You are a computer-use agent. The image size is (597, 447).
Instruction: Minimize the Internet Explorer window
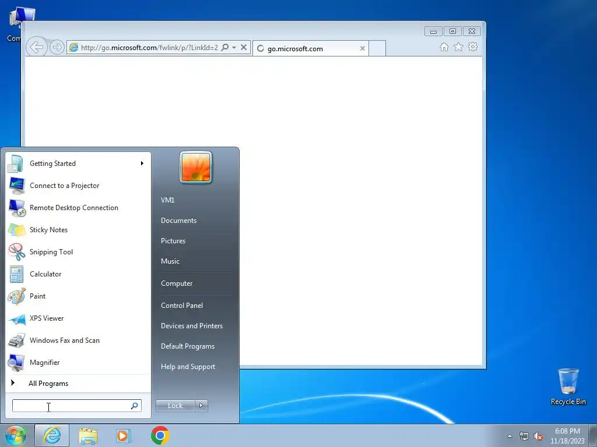[x=433, y=31]
